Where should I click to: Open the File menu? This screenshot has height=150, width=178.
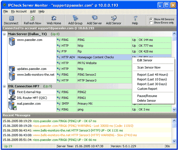point(6,12)
